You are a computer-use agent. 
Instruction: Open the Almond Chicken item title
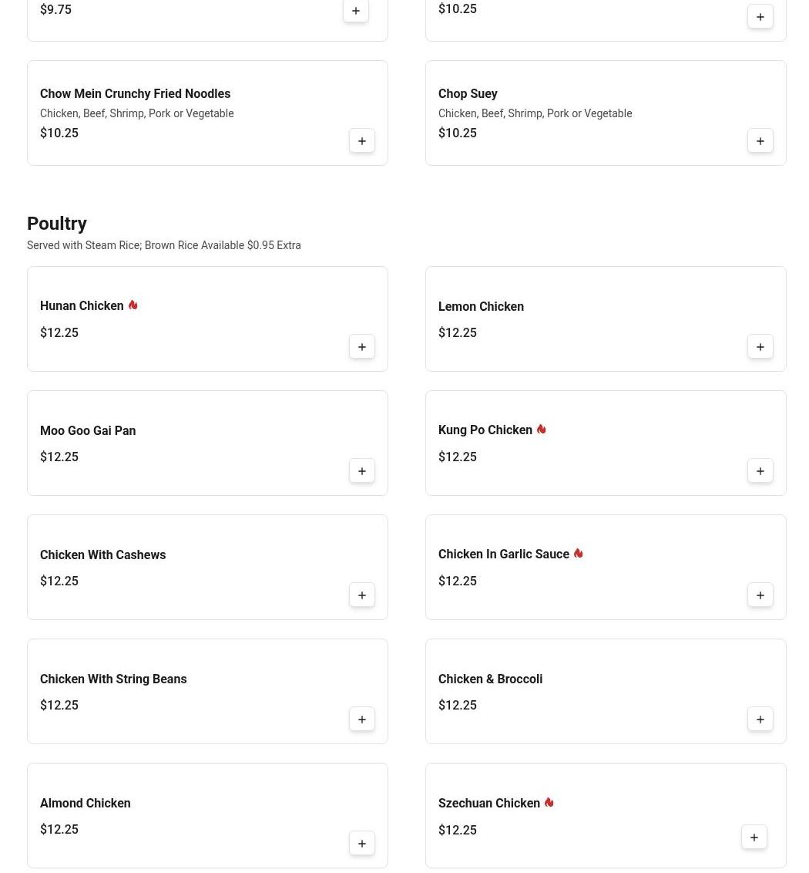click(x=86, y=803)
